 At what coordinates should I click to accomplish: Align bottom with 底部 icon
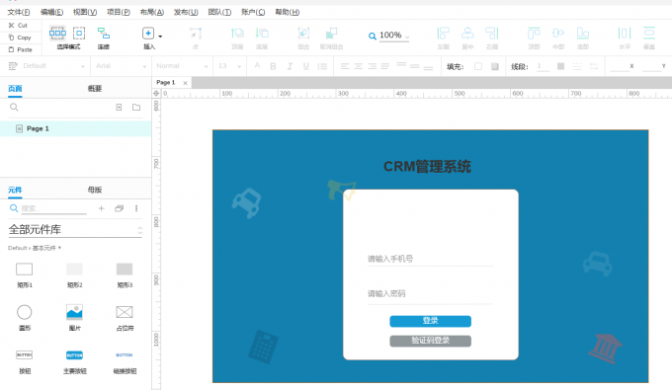pyautogui.click(x=582, y=33)
